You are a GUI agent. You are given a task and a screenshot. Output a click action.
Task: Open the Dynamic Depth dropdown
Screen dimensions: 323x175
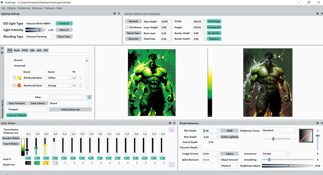tap(190, 147)
